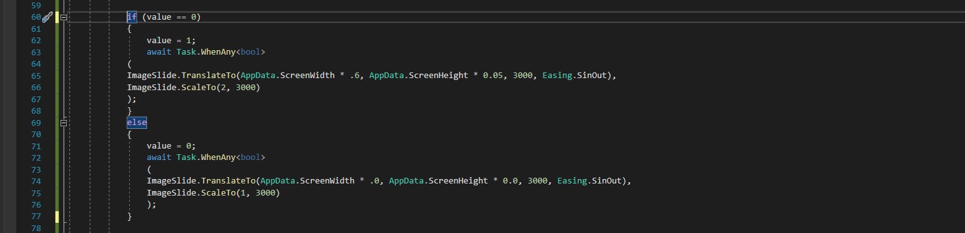Click line number 68 in the gutter

[36, 110]
